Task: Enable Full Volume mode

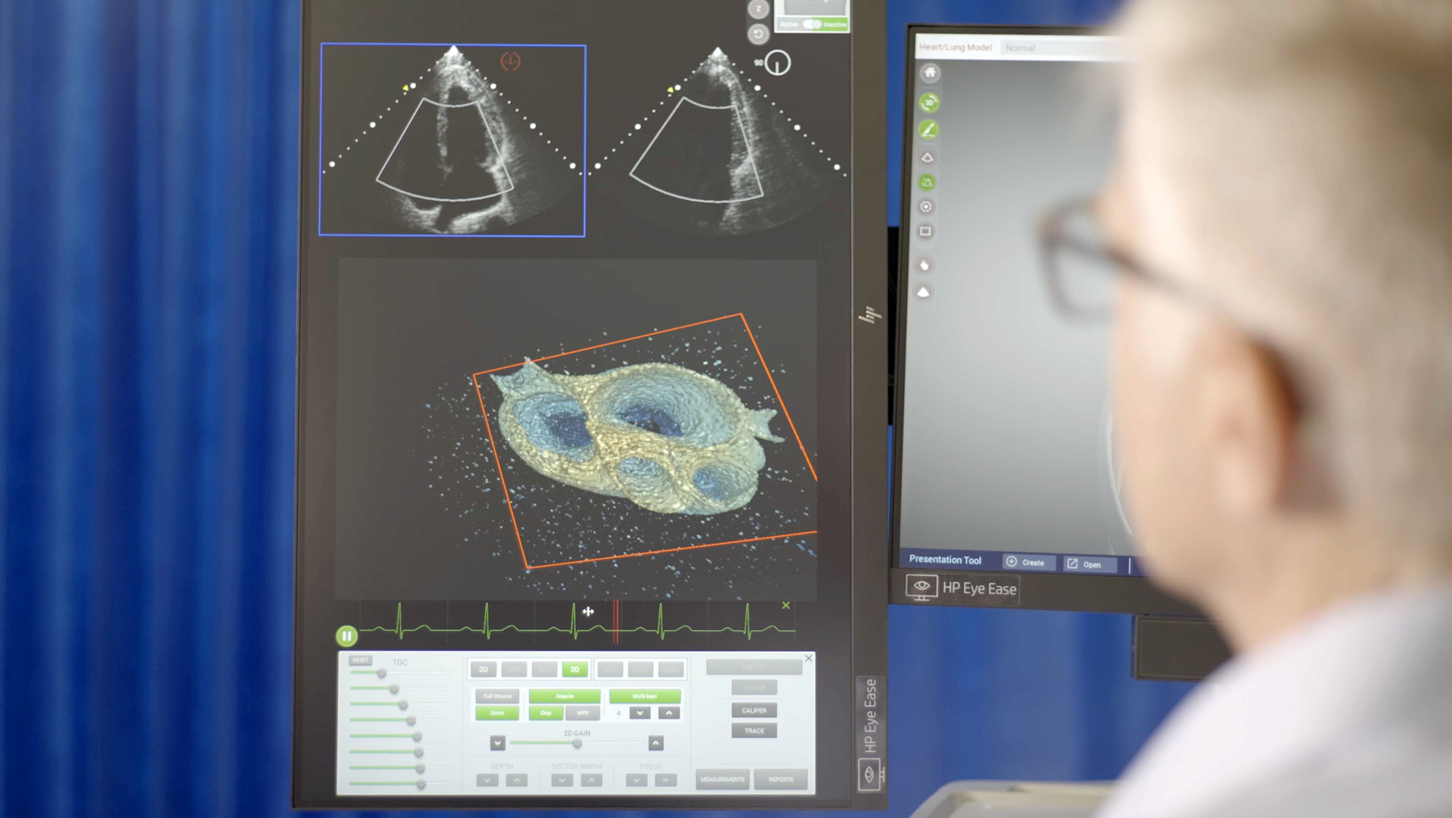Action: point(497,696)
